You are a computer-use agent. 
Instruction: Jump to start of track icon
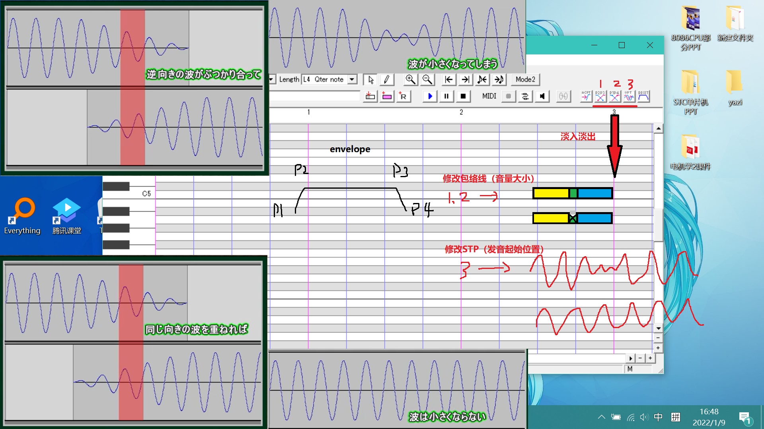coord(448,79)
